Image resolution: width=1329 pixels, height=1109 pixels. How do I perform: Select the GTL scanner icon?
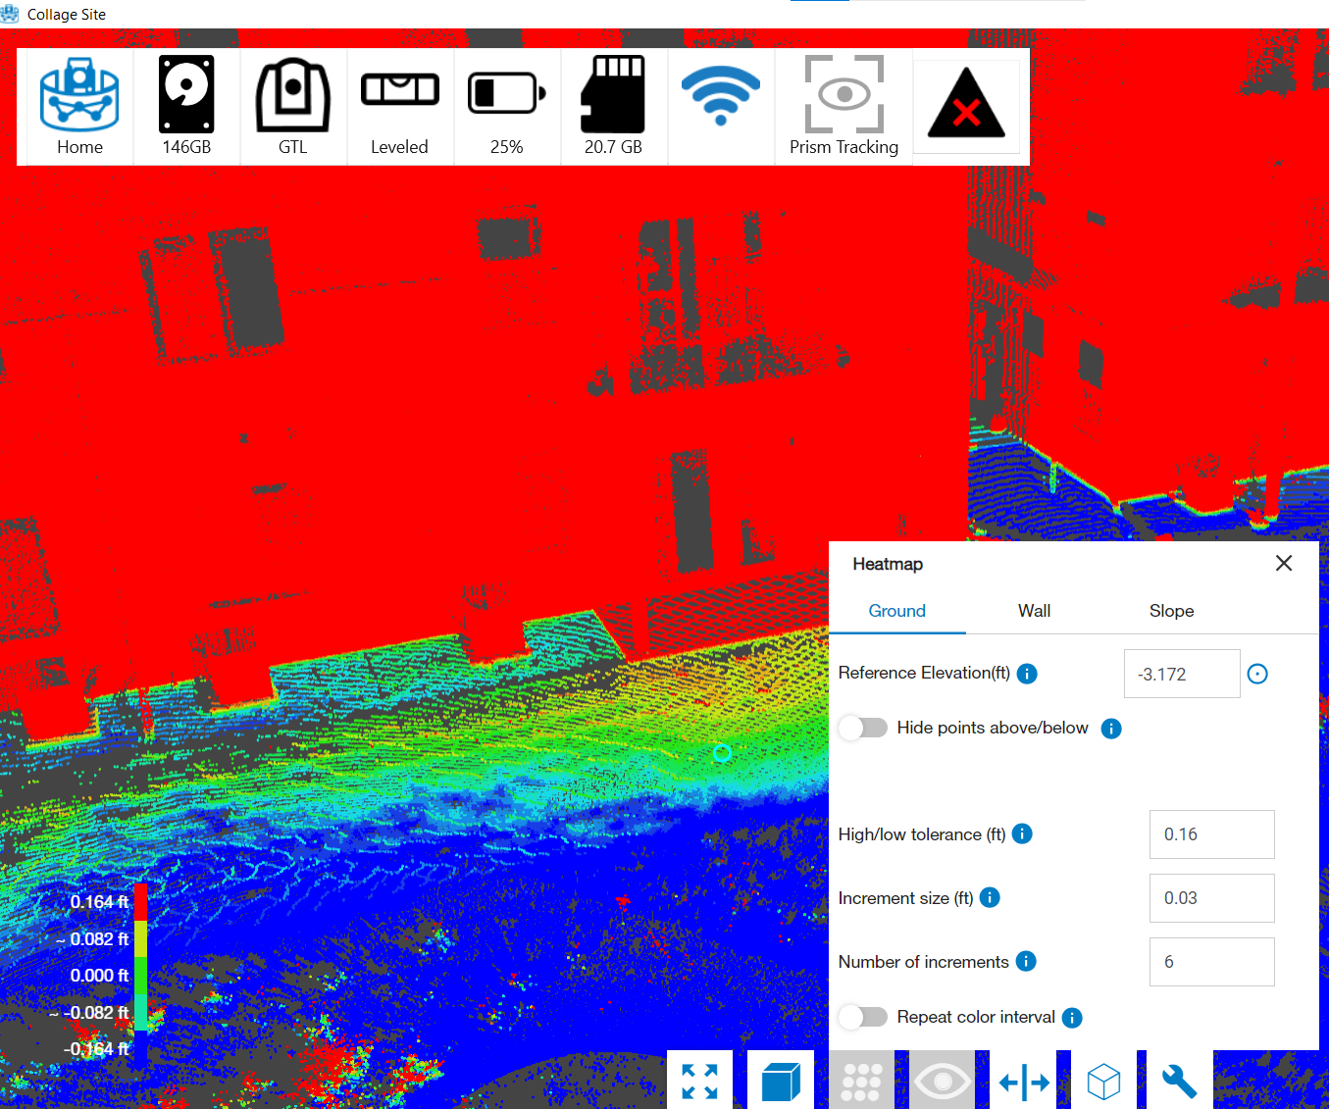(x=292, y=106)
